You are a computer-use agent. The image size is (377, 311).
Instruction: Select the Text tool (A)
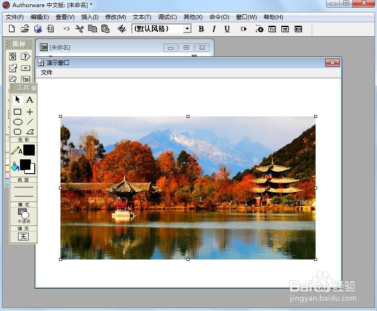[x=30, y=100]
